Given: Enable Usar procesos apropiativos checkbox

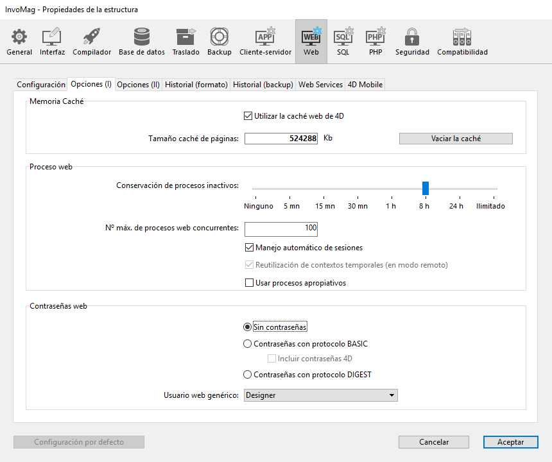Looking at the screenshot, I should (250, 283).
